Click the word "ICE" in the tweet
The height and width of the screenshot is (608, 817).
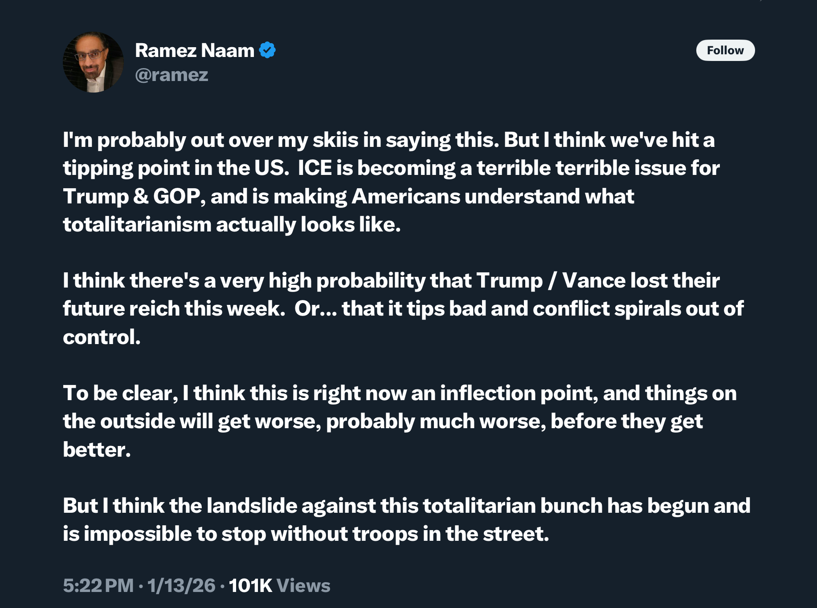[x=315, y=168]
